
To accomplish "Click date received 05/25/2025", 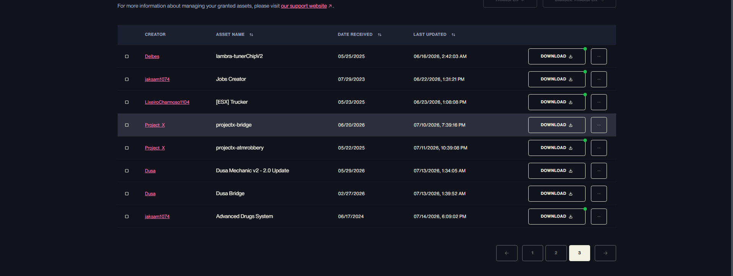I will [x=351, y=56].
